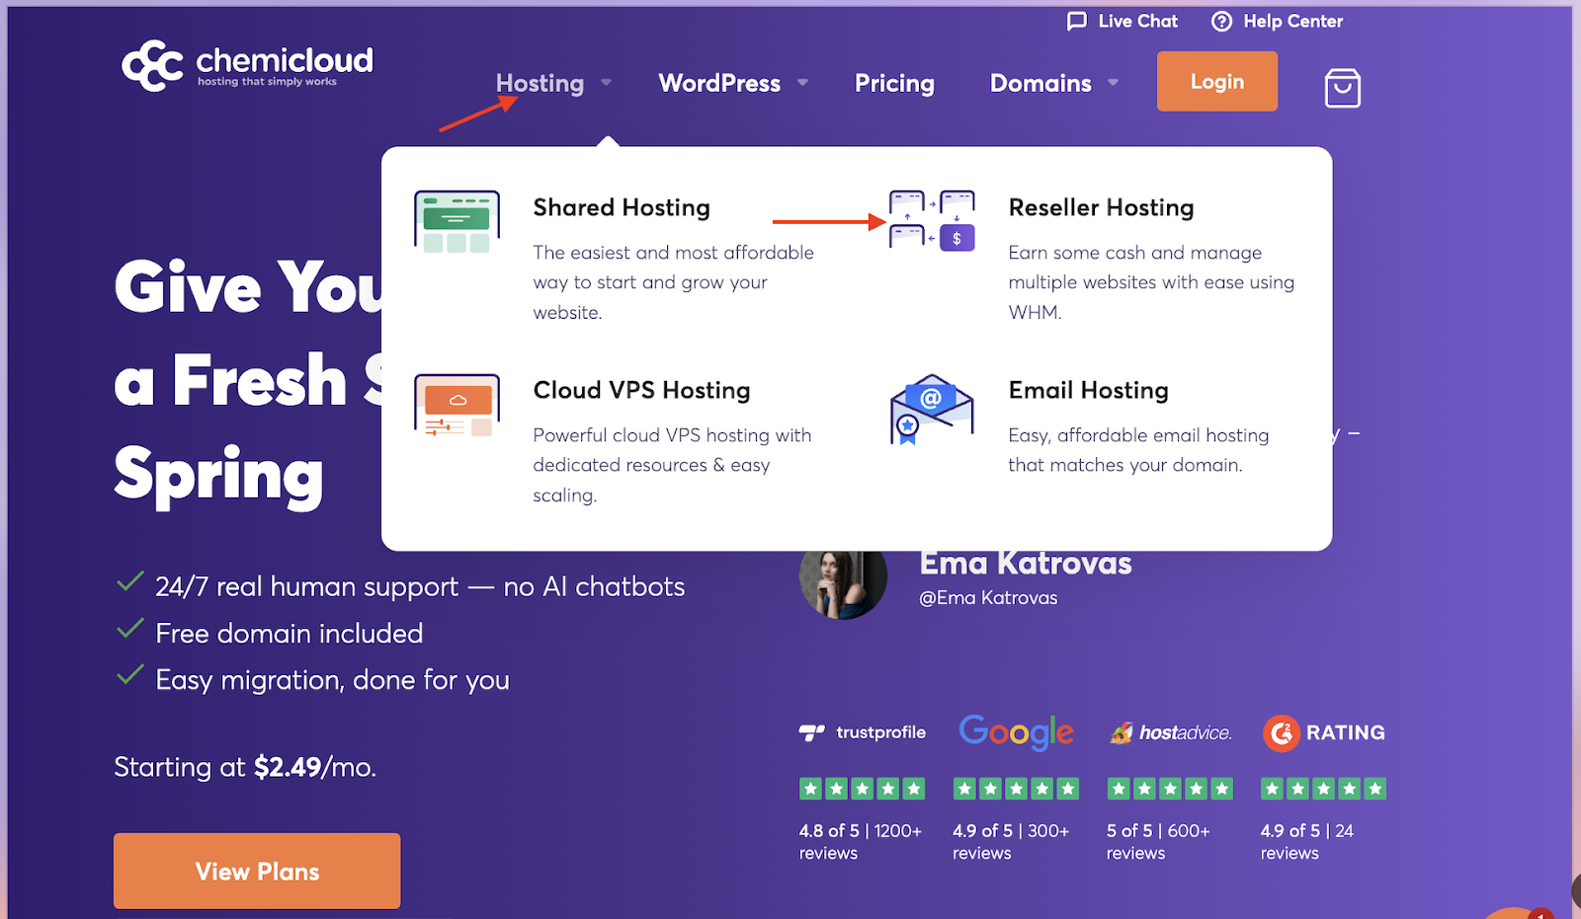Click 'Easy migration, done for you' text
The width and height of the screenshot is (1581, 919).
click(332, 680)
